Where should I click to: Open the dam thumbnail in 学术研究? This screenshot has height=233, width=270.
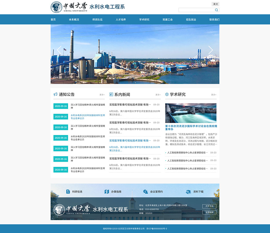point(191,113)
